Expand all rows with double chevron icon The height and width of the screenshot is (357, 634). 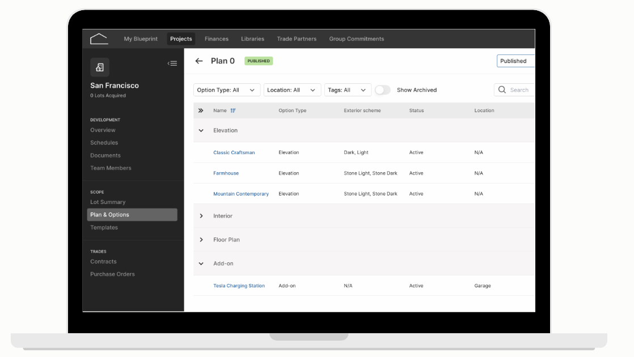pos(201,110)
